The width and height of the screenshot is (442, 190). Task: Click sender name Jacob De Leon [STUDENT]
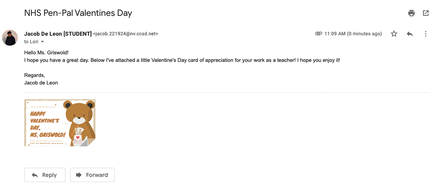click(x=58, y=34)
